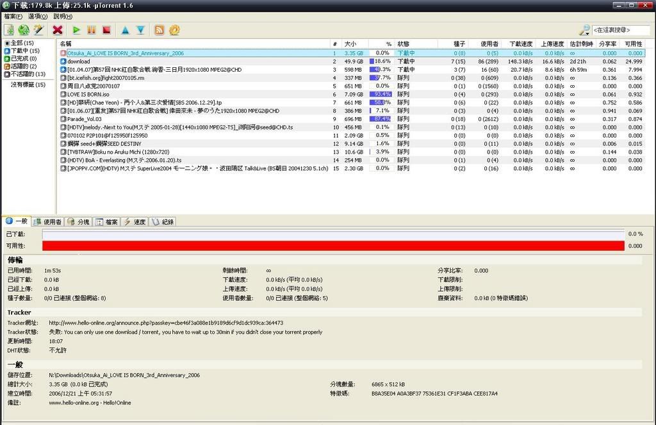Click the status icon of 070102 P2P101@f125950f125950
The image size is (656, 425).
tap(63, 136)
